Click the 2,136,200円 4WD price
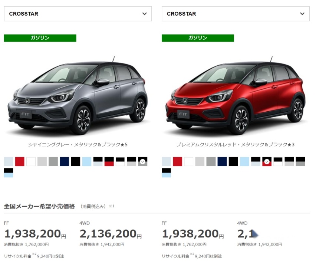Screen dimensions: 316x266 [111, 234]
